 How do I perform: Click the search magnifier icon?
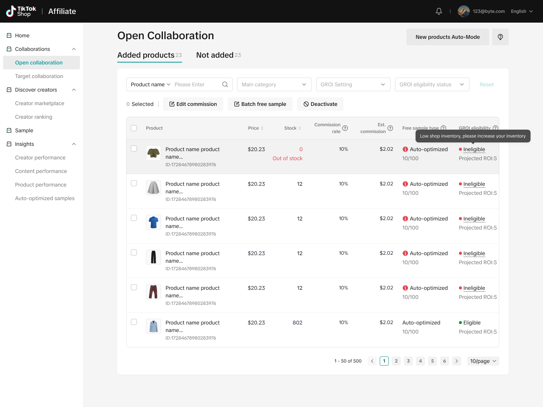[225, 84]
